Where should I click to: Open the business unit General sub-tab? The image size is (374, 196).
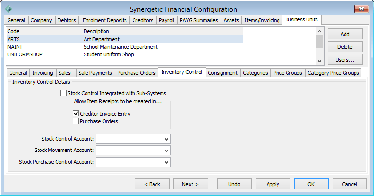click(18, 73)
